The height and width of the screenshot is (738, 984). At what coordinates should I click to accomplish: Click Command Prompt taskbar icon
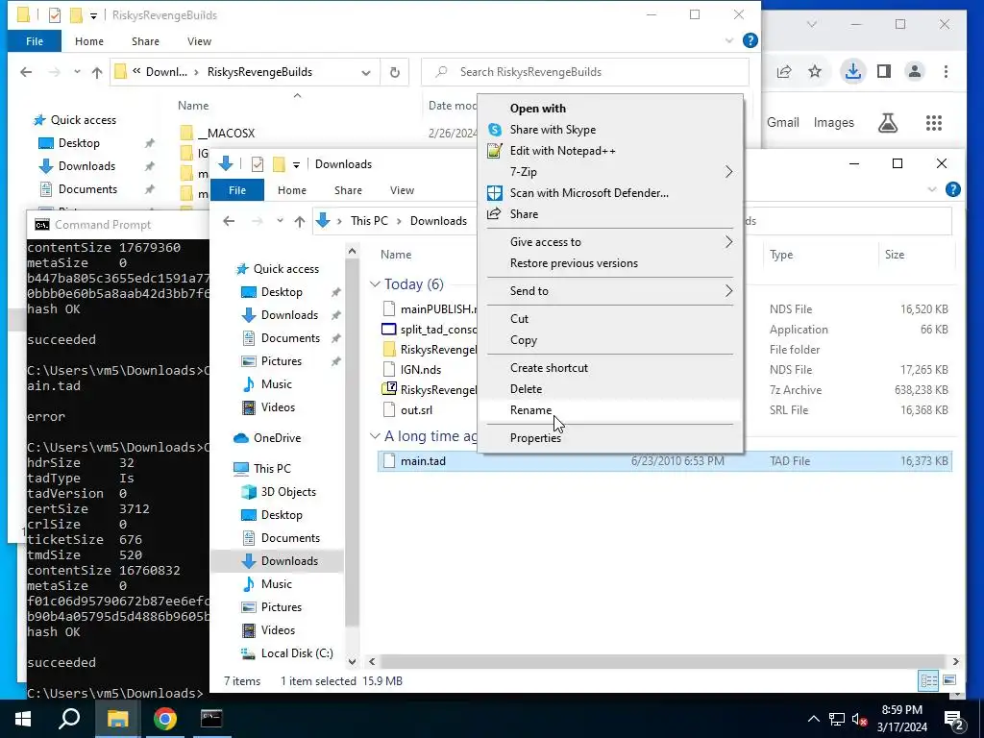click(x=211, y=719)
